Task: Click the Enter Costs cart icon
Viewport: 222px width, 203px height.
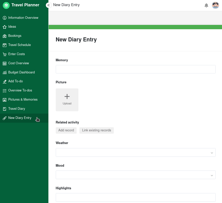Action: [5, 54]
